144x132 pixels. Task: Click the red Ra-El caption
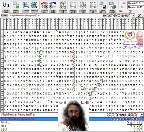click(62, 102)
